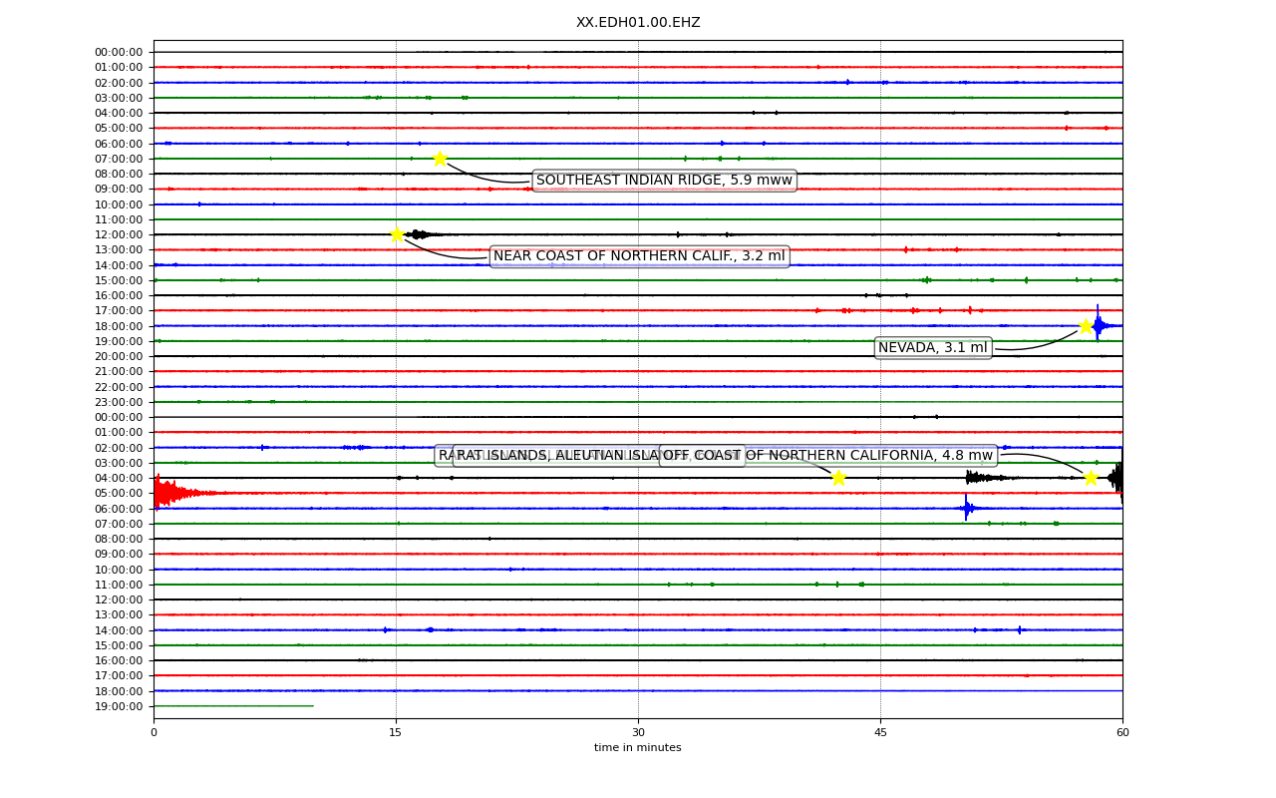Screen dimensions: 1276x798
Task: Click the plot title XX.EDH01.00.EHZ
Action: click(x=638, y=22)
